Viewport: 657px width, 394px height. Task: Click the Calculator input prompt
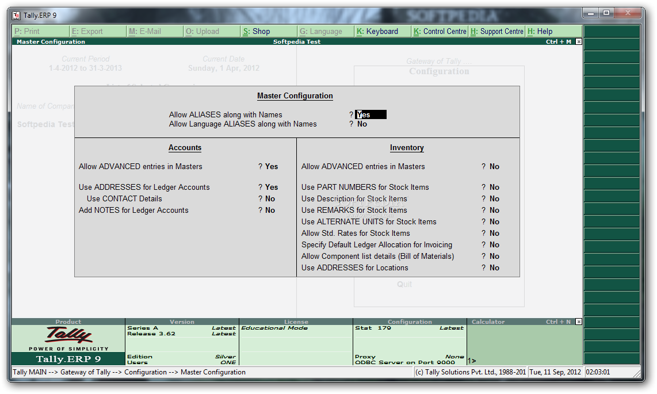click(472, 361)
